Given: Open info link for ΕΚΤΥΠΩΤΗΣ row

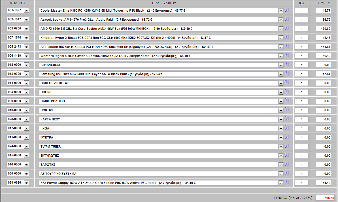Looking at the screenshot, I should 286,155.
